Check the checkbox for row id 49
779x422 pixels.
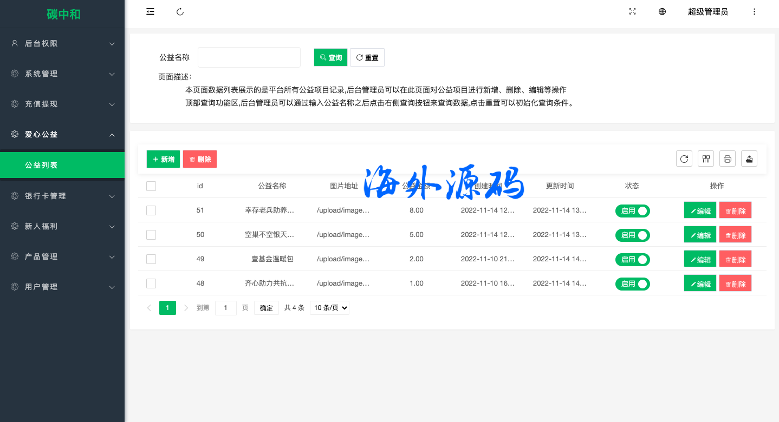(x=151, y=259)
